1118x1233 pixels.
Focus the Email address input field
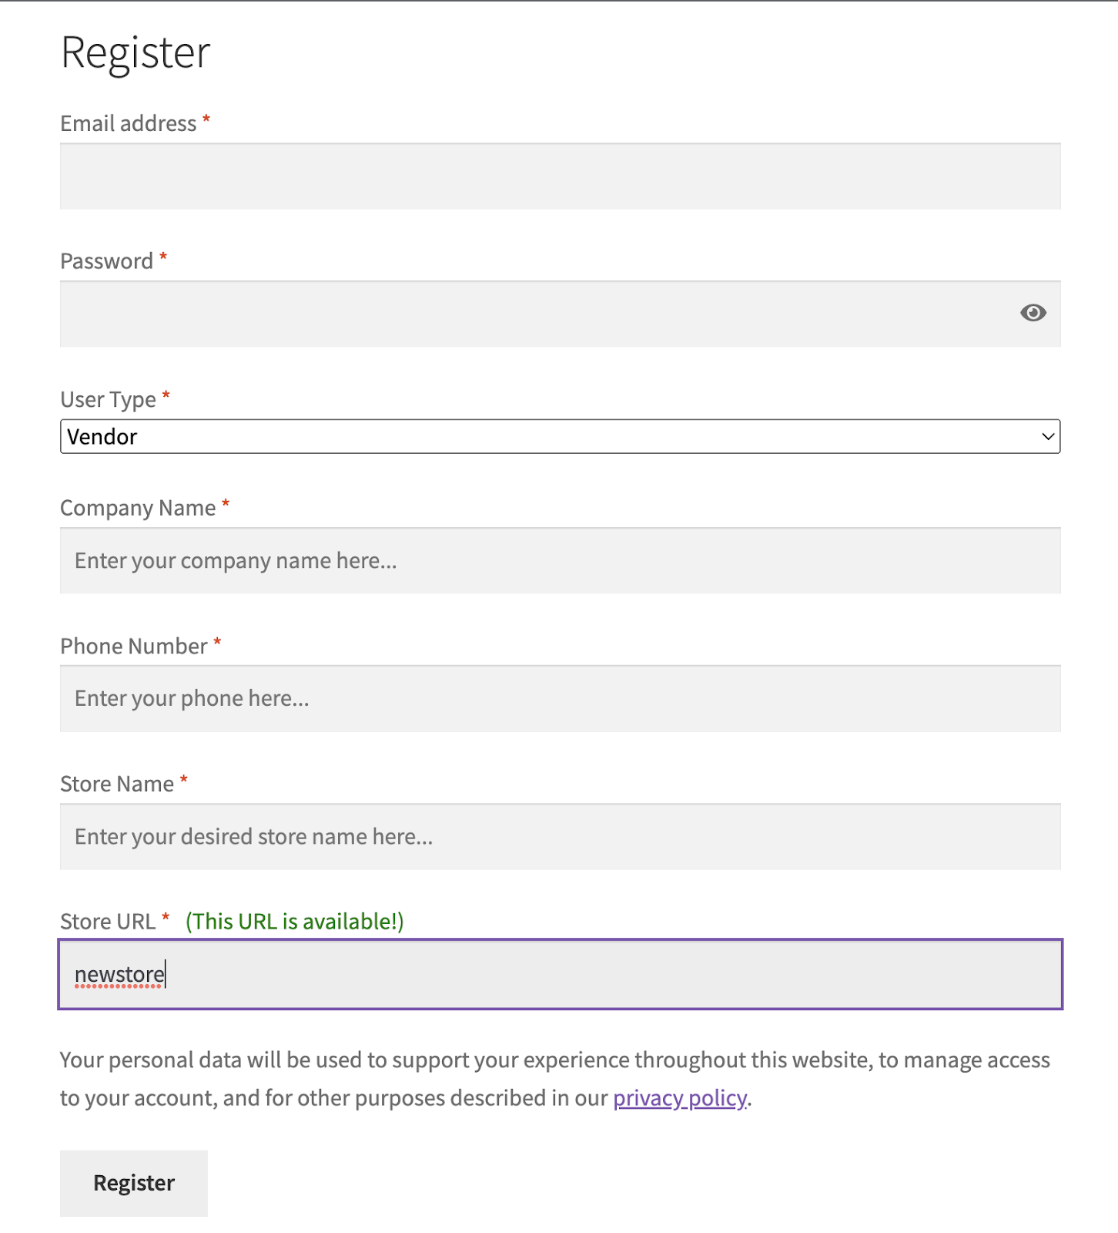pos(560,176)
